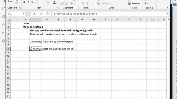Select row 12 header

(8, 64)
